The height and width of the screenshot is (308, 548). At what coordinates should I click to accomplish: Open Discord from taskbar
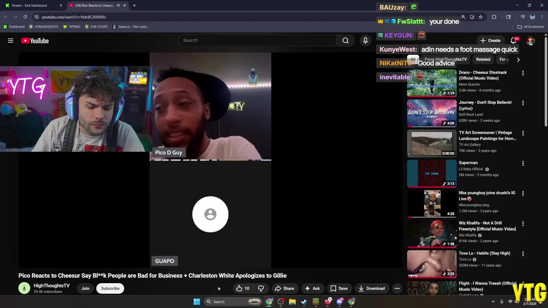[340, 302]
